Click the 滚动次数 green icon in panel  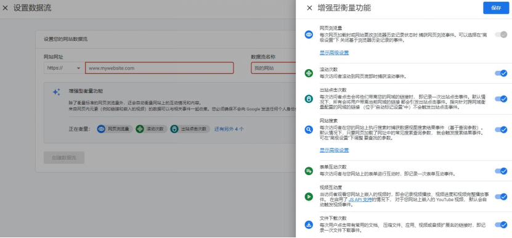pos(309,73)
